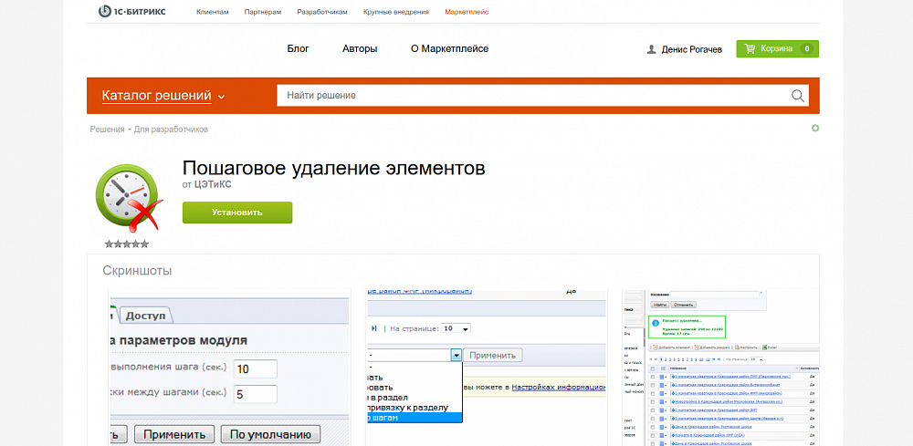
Task: Open the Разработчикам menu item
Action: [x=322, y=12]
